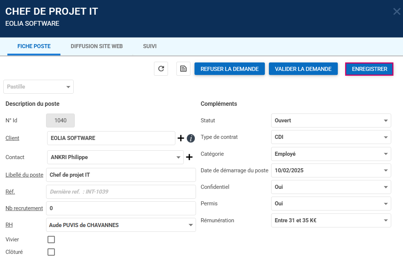Expand the Type de contrat dropdown

[x=331, y=137]
